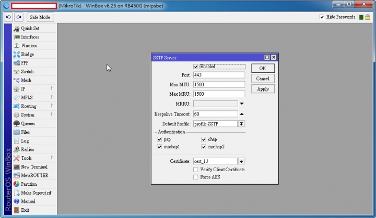This screenshot has height=218, width=376.
Task: Open the Default Profile dropdown
Action: tap(241, 124)
